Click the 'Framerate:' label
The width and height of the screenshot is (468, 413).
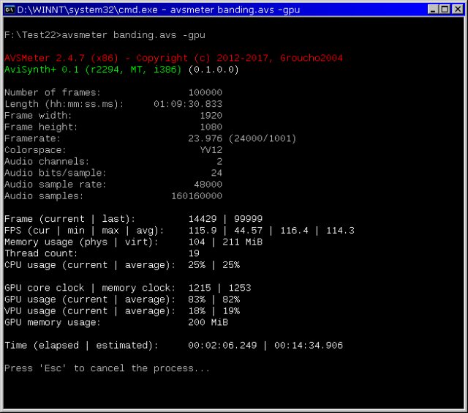(32, 138)
